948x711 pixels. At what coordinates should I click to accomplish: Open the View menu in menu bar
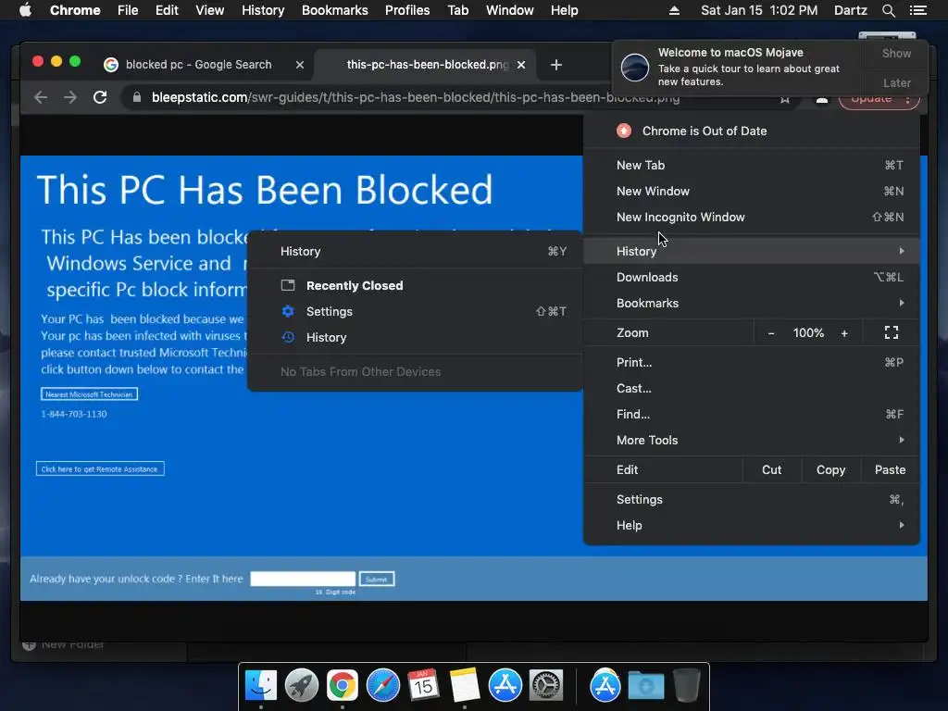(209, 10)
